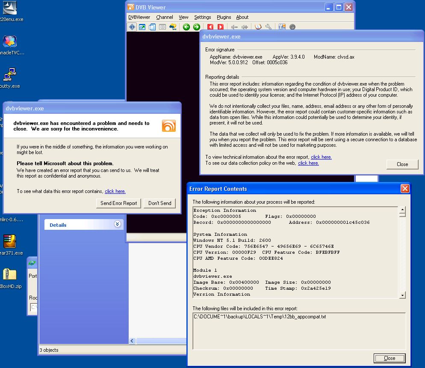Open the Settings menu in DVB Viewer

tap(202, 17)
